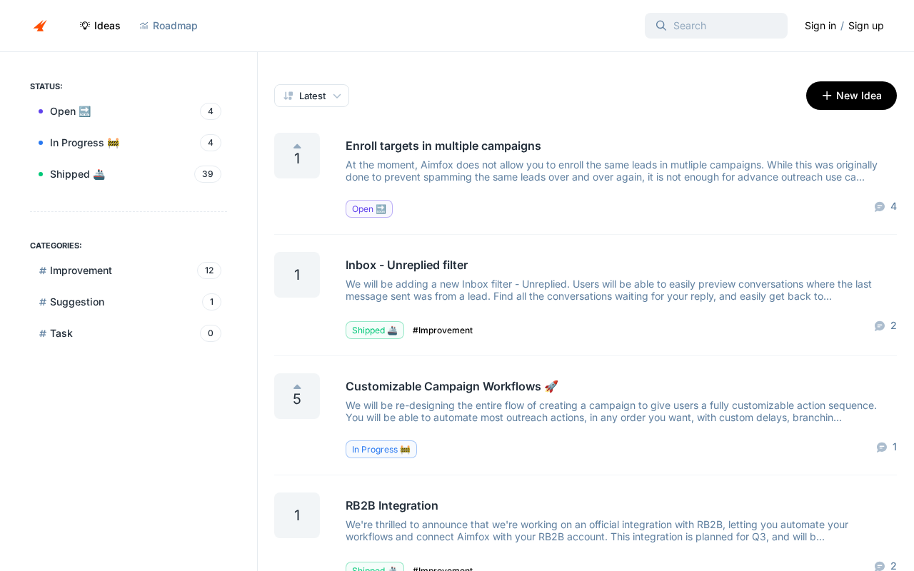This screenshot has width=914, height=571.
Task: Open comments on the Customizable Campaign Workflows idea
Action: click(x=886, y=447)
